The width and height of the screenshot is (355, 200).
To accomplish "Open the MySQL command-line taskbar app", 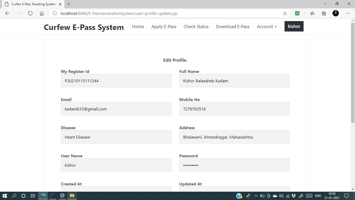I will 52,196.
